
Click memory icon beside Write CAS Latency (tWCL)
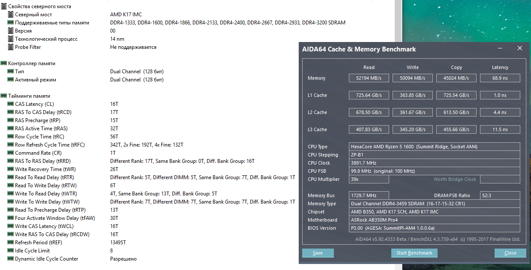11,226
